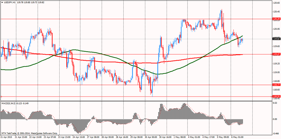Open the USDJPY,H1 chart dropdown triangle
This screenshot has width=281, height=139.
[x=2, y=2]
